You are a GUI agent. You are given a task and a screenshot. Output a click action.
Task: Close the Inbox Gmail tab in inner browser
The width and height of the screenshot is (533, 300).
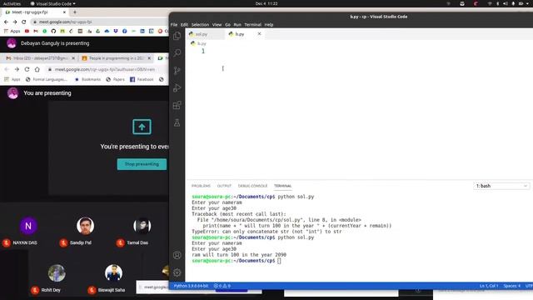[x=73, y=58]
